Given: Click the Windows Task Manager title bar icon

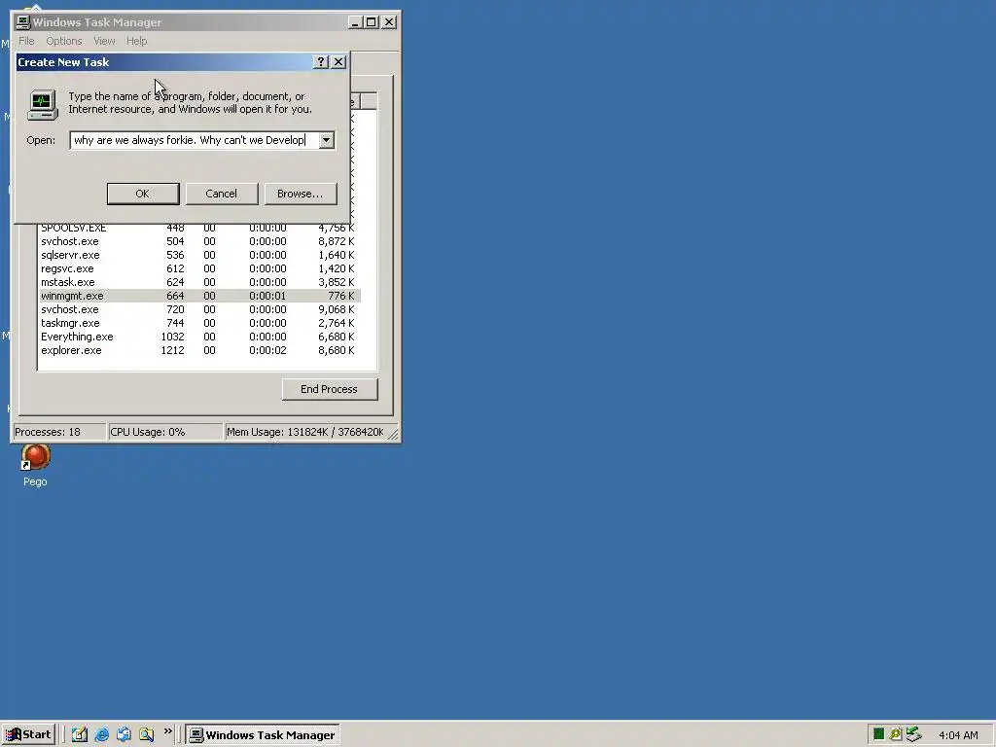Looking at the screenshot, I should click(23, 22).
